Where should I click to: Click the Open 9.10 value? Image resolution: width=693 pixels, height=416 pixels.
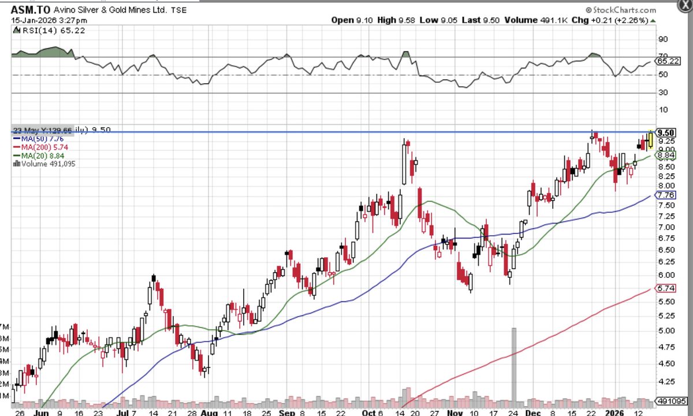pos(352,20)
